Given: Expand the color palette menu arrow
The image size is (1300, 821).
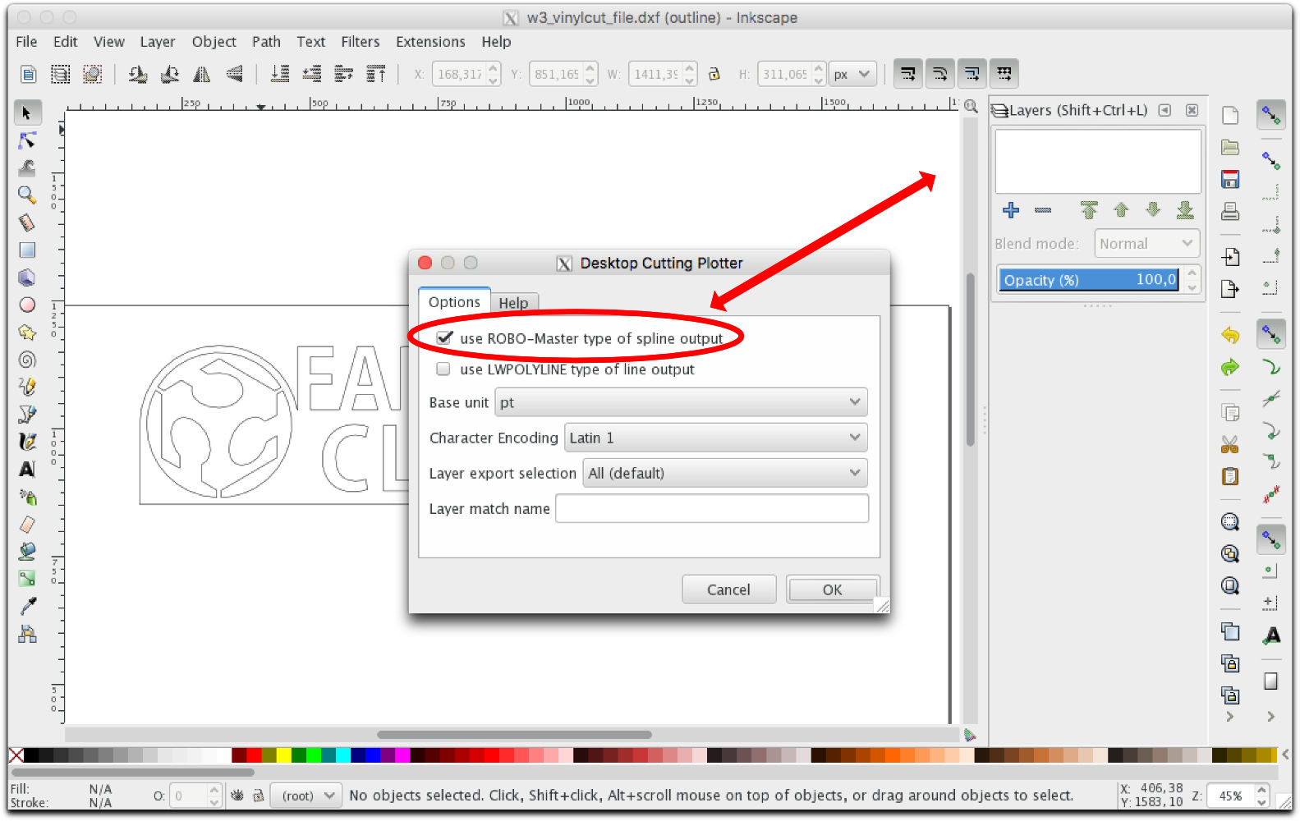Looking at the screenshot, I should pos(1284,754).
